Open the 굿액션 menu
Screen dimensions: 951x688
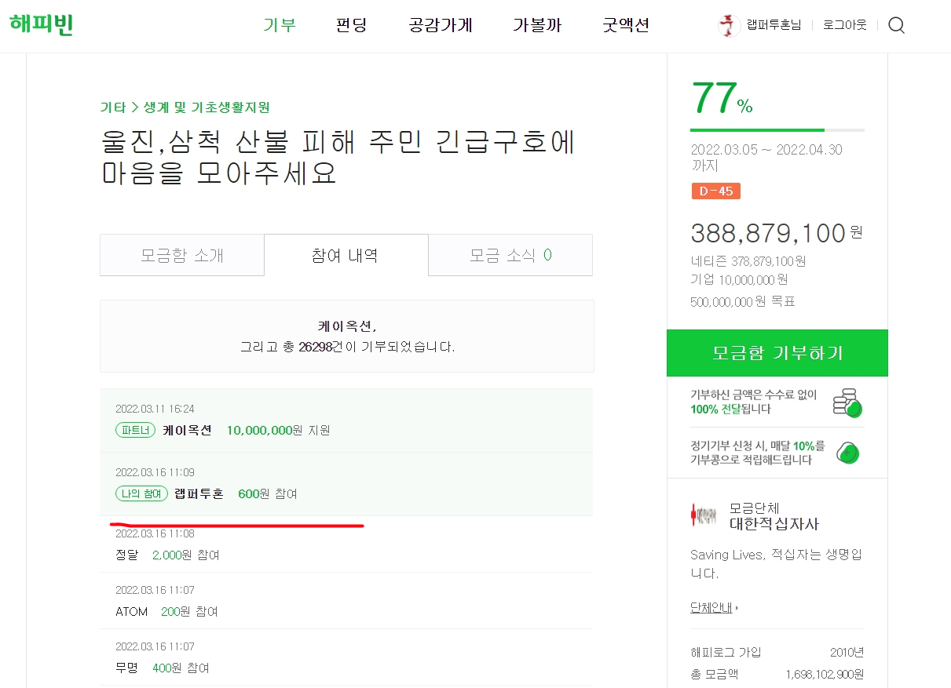coord(626,25)
